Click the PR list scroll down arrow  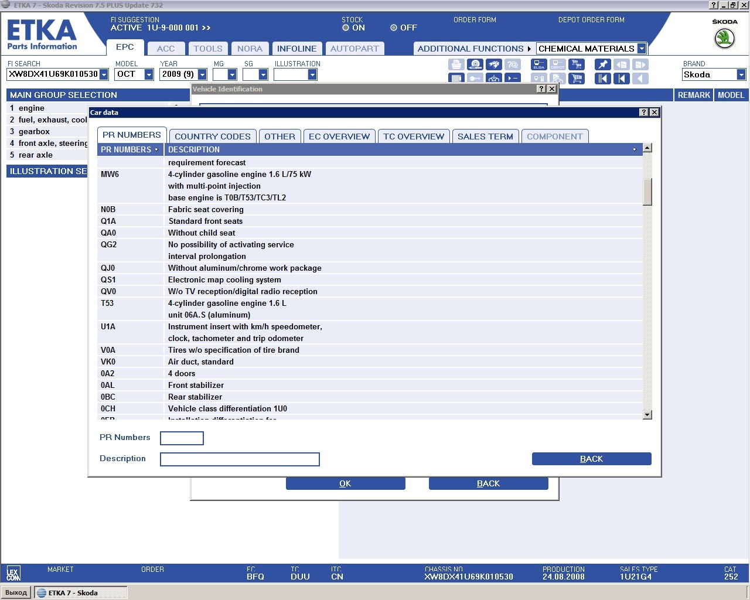coord(647,415)
